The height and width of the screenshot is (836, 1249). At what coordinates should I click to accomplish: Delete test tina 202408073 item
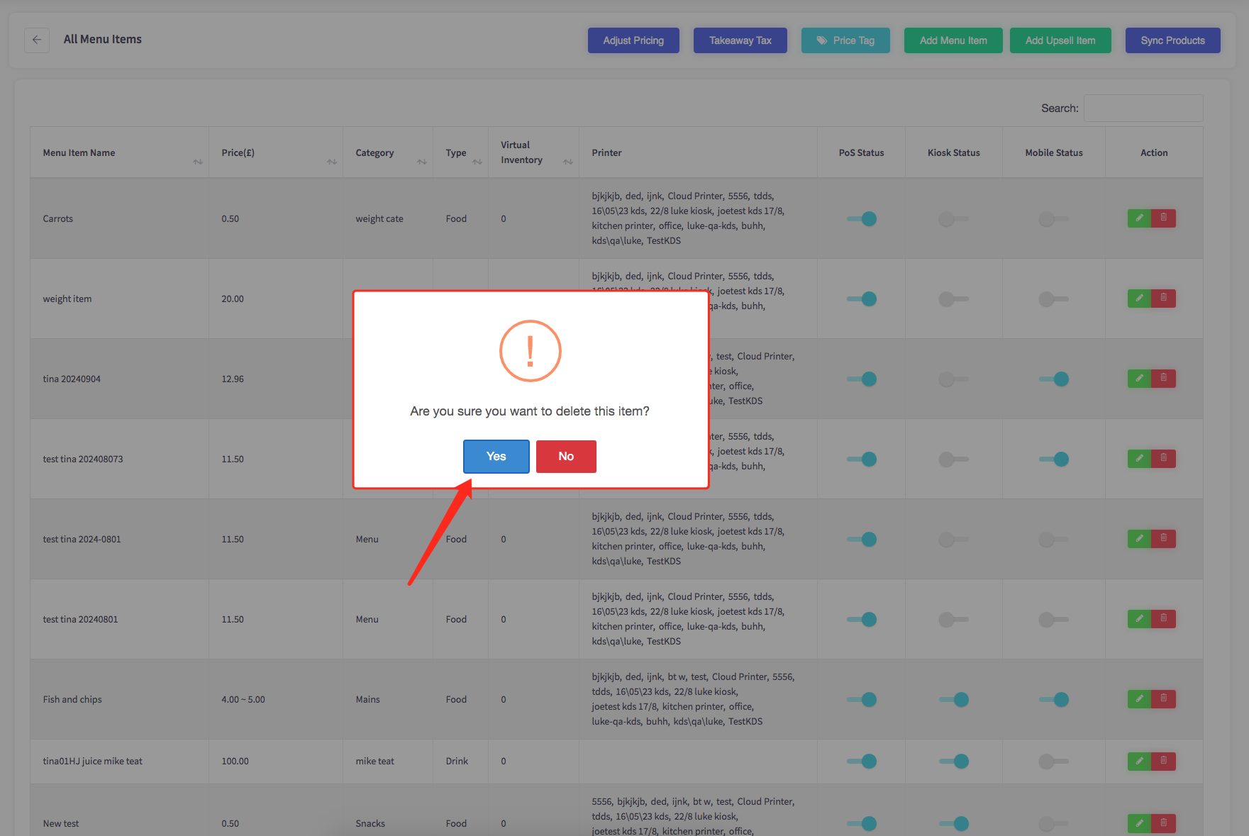(x=1163, y=459)
